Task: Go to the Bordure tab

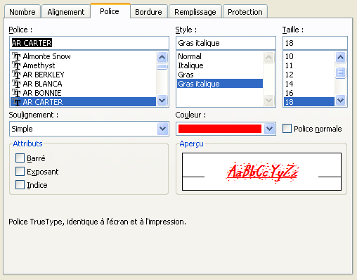Action: pos(148,11)
